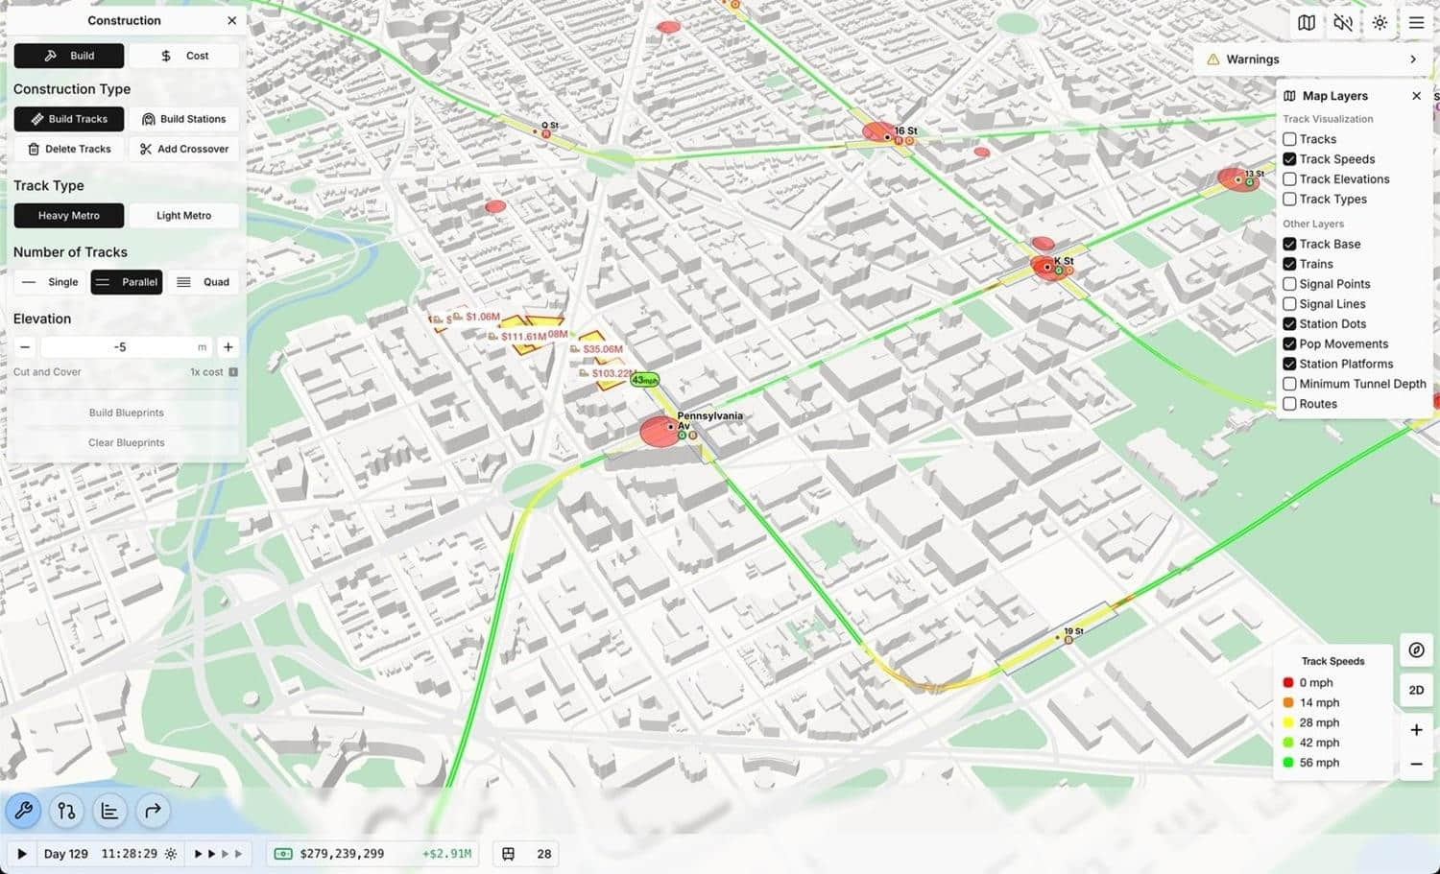Image resolution: width=1440 pixels, height=874 pixels.
Task: Open the construction wrench tool
Action: pos(24,811)
